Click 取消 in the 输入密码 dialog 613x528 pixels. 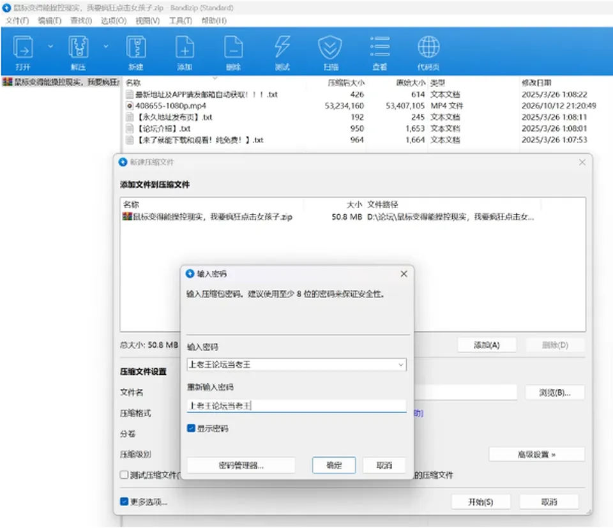[384, 465]
